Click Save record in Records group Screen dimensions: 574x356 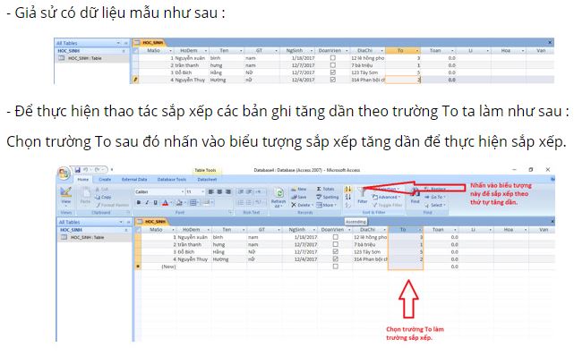[299, 197]
